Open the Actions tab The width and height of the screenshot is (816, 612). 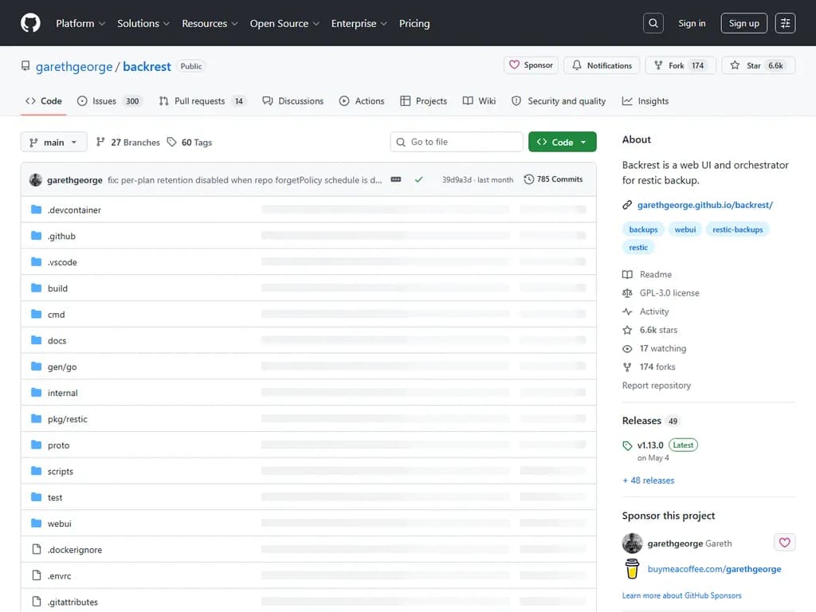coord(362,101)
